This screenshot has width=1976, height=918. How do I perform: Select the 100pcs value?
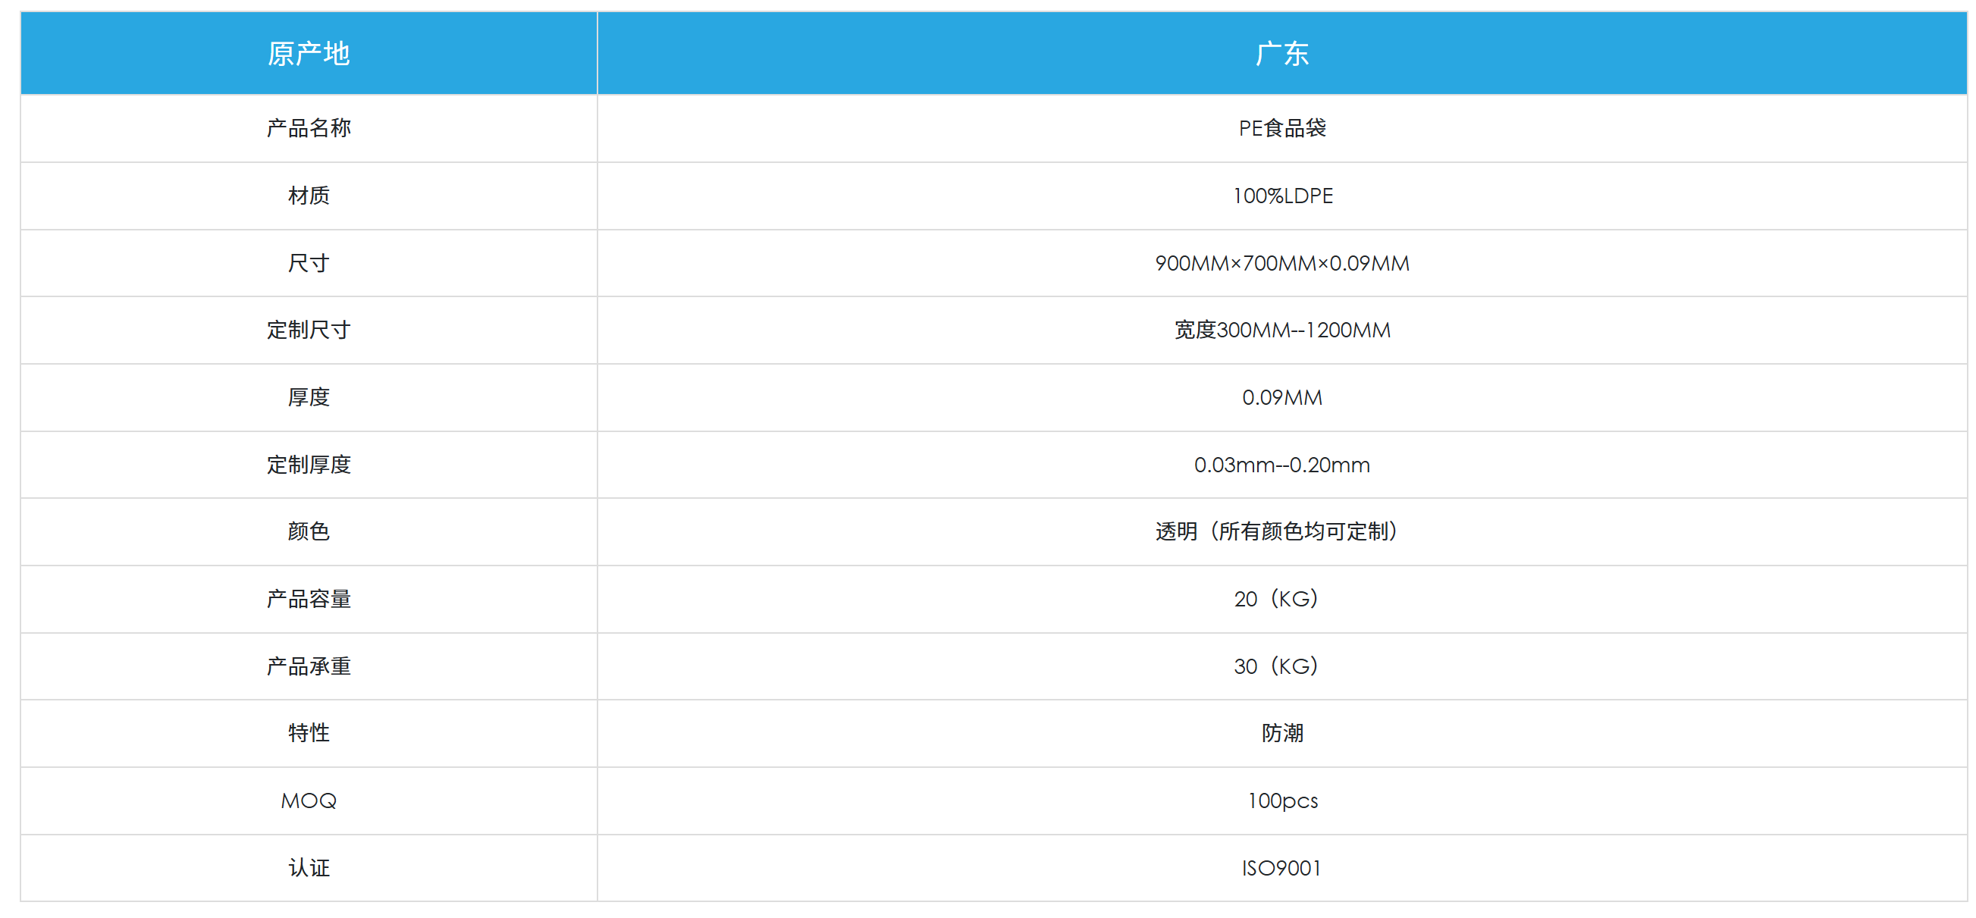(1281, 801)
